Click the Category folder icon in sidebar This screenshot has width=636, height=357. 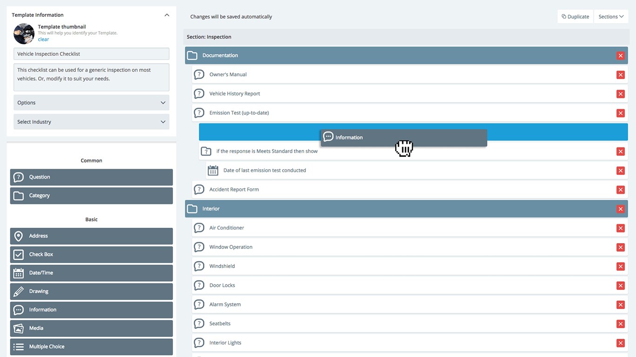19,196
